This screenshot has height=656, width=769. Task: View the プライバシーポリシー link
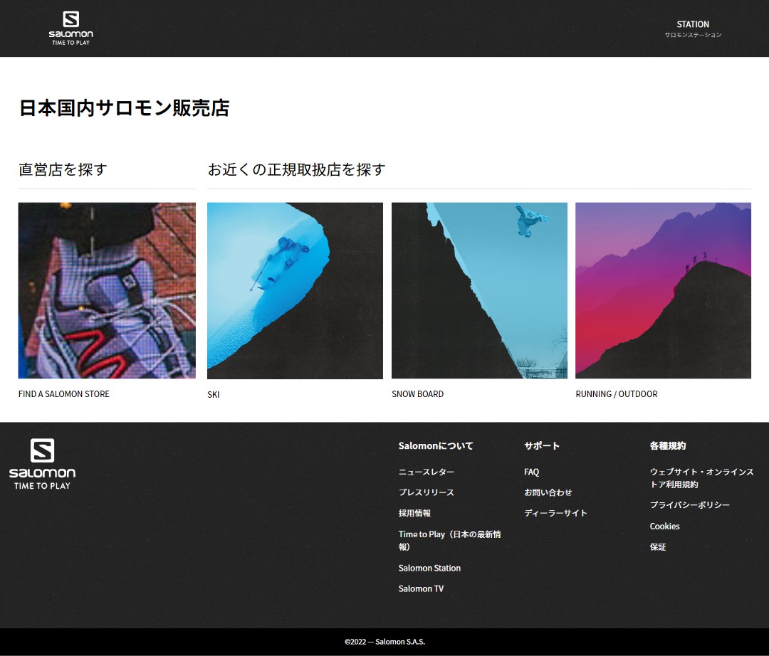coord(689,504)
